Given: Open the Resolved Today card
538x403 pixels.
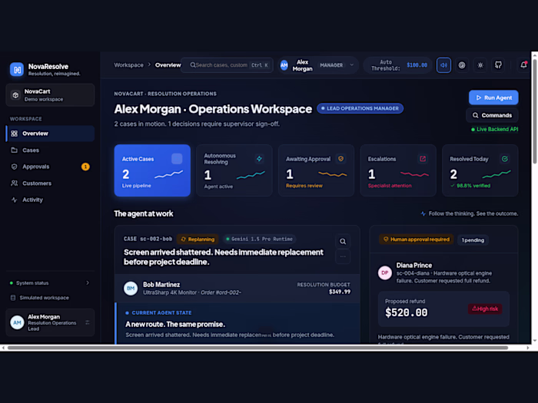Looking at the screenshot, I should (x=480, y=170).
